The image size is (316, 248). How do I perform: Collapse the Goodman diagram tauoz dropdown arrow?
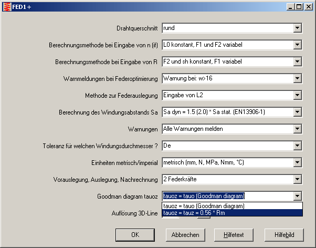tap(298, 196)
